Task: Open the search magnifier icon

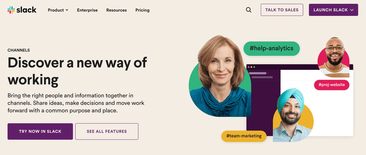Action: tap(249, 10)
